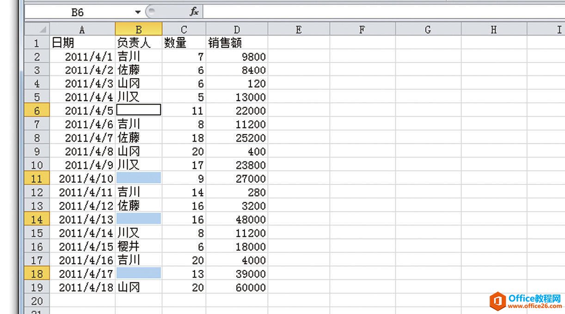Click the empty selected cell B6
Screen dimensions: 565x314
[139, 110]
